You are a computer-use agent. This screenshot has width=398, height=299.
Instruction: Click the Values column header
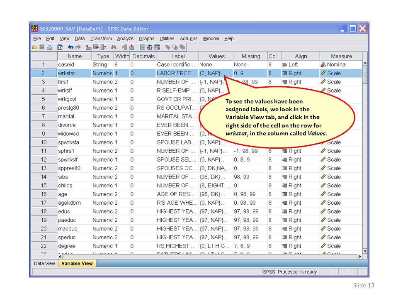coord(216,56)
